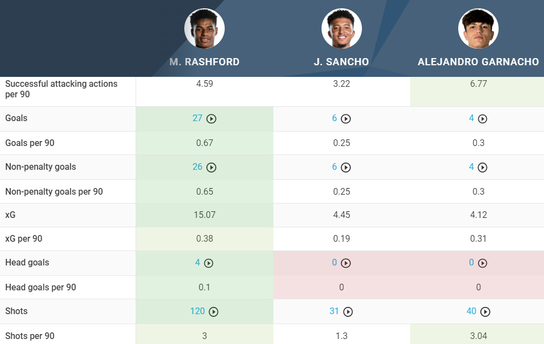Click Rashford's 26 non-penalty goals number
Image resolution: width=544 pixels, height=344 pixels.
click(198, 167)
